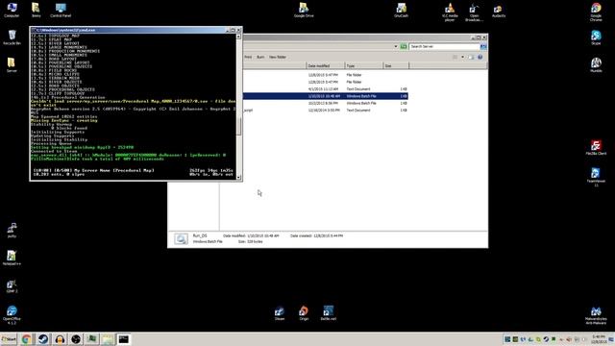Open the Windows Start menu
Image resolution: width=615 pixels, height=346 pixels.
(x=9, y=339)
